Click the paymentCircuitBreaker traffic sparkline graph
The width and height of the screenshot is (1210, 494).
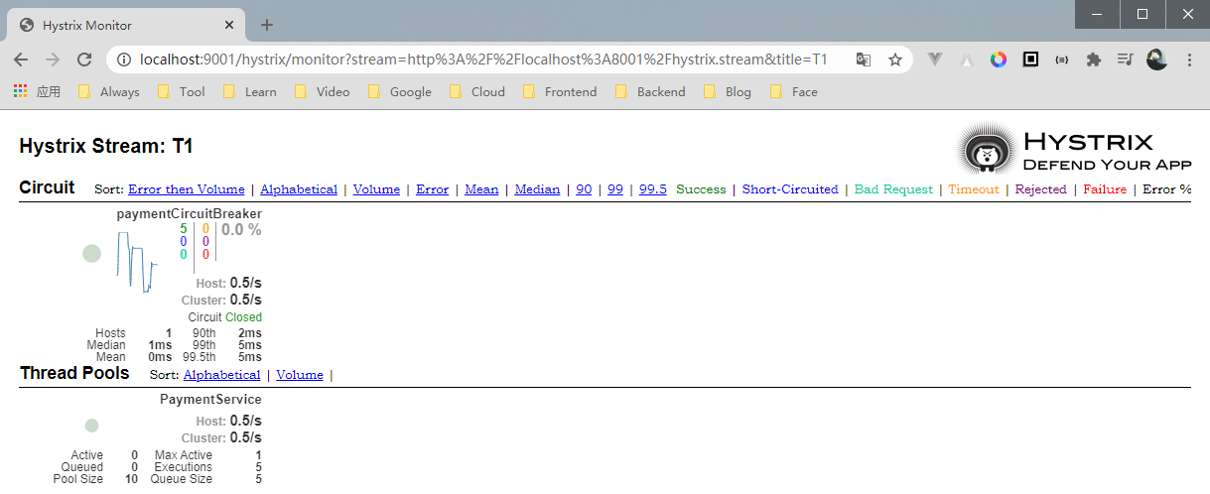(137, 261)
